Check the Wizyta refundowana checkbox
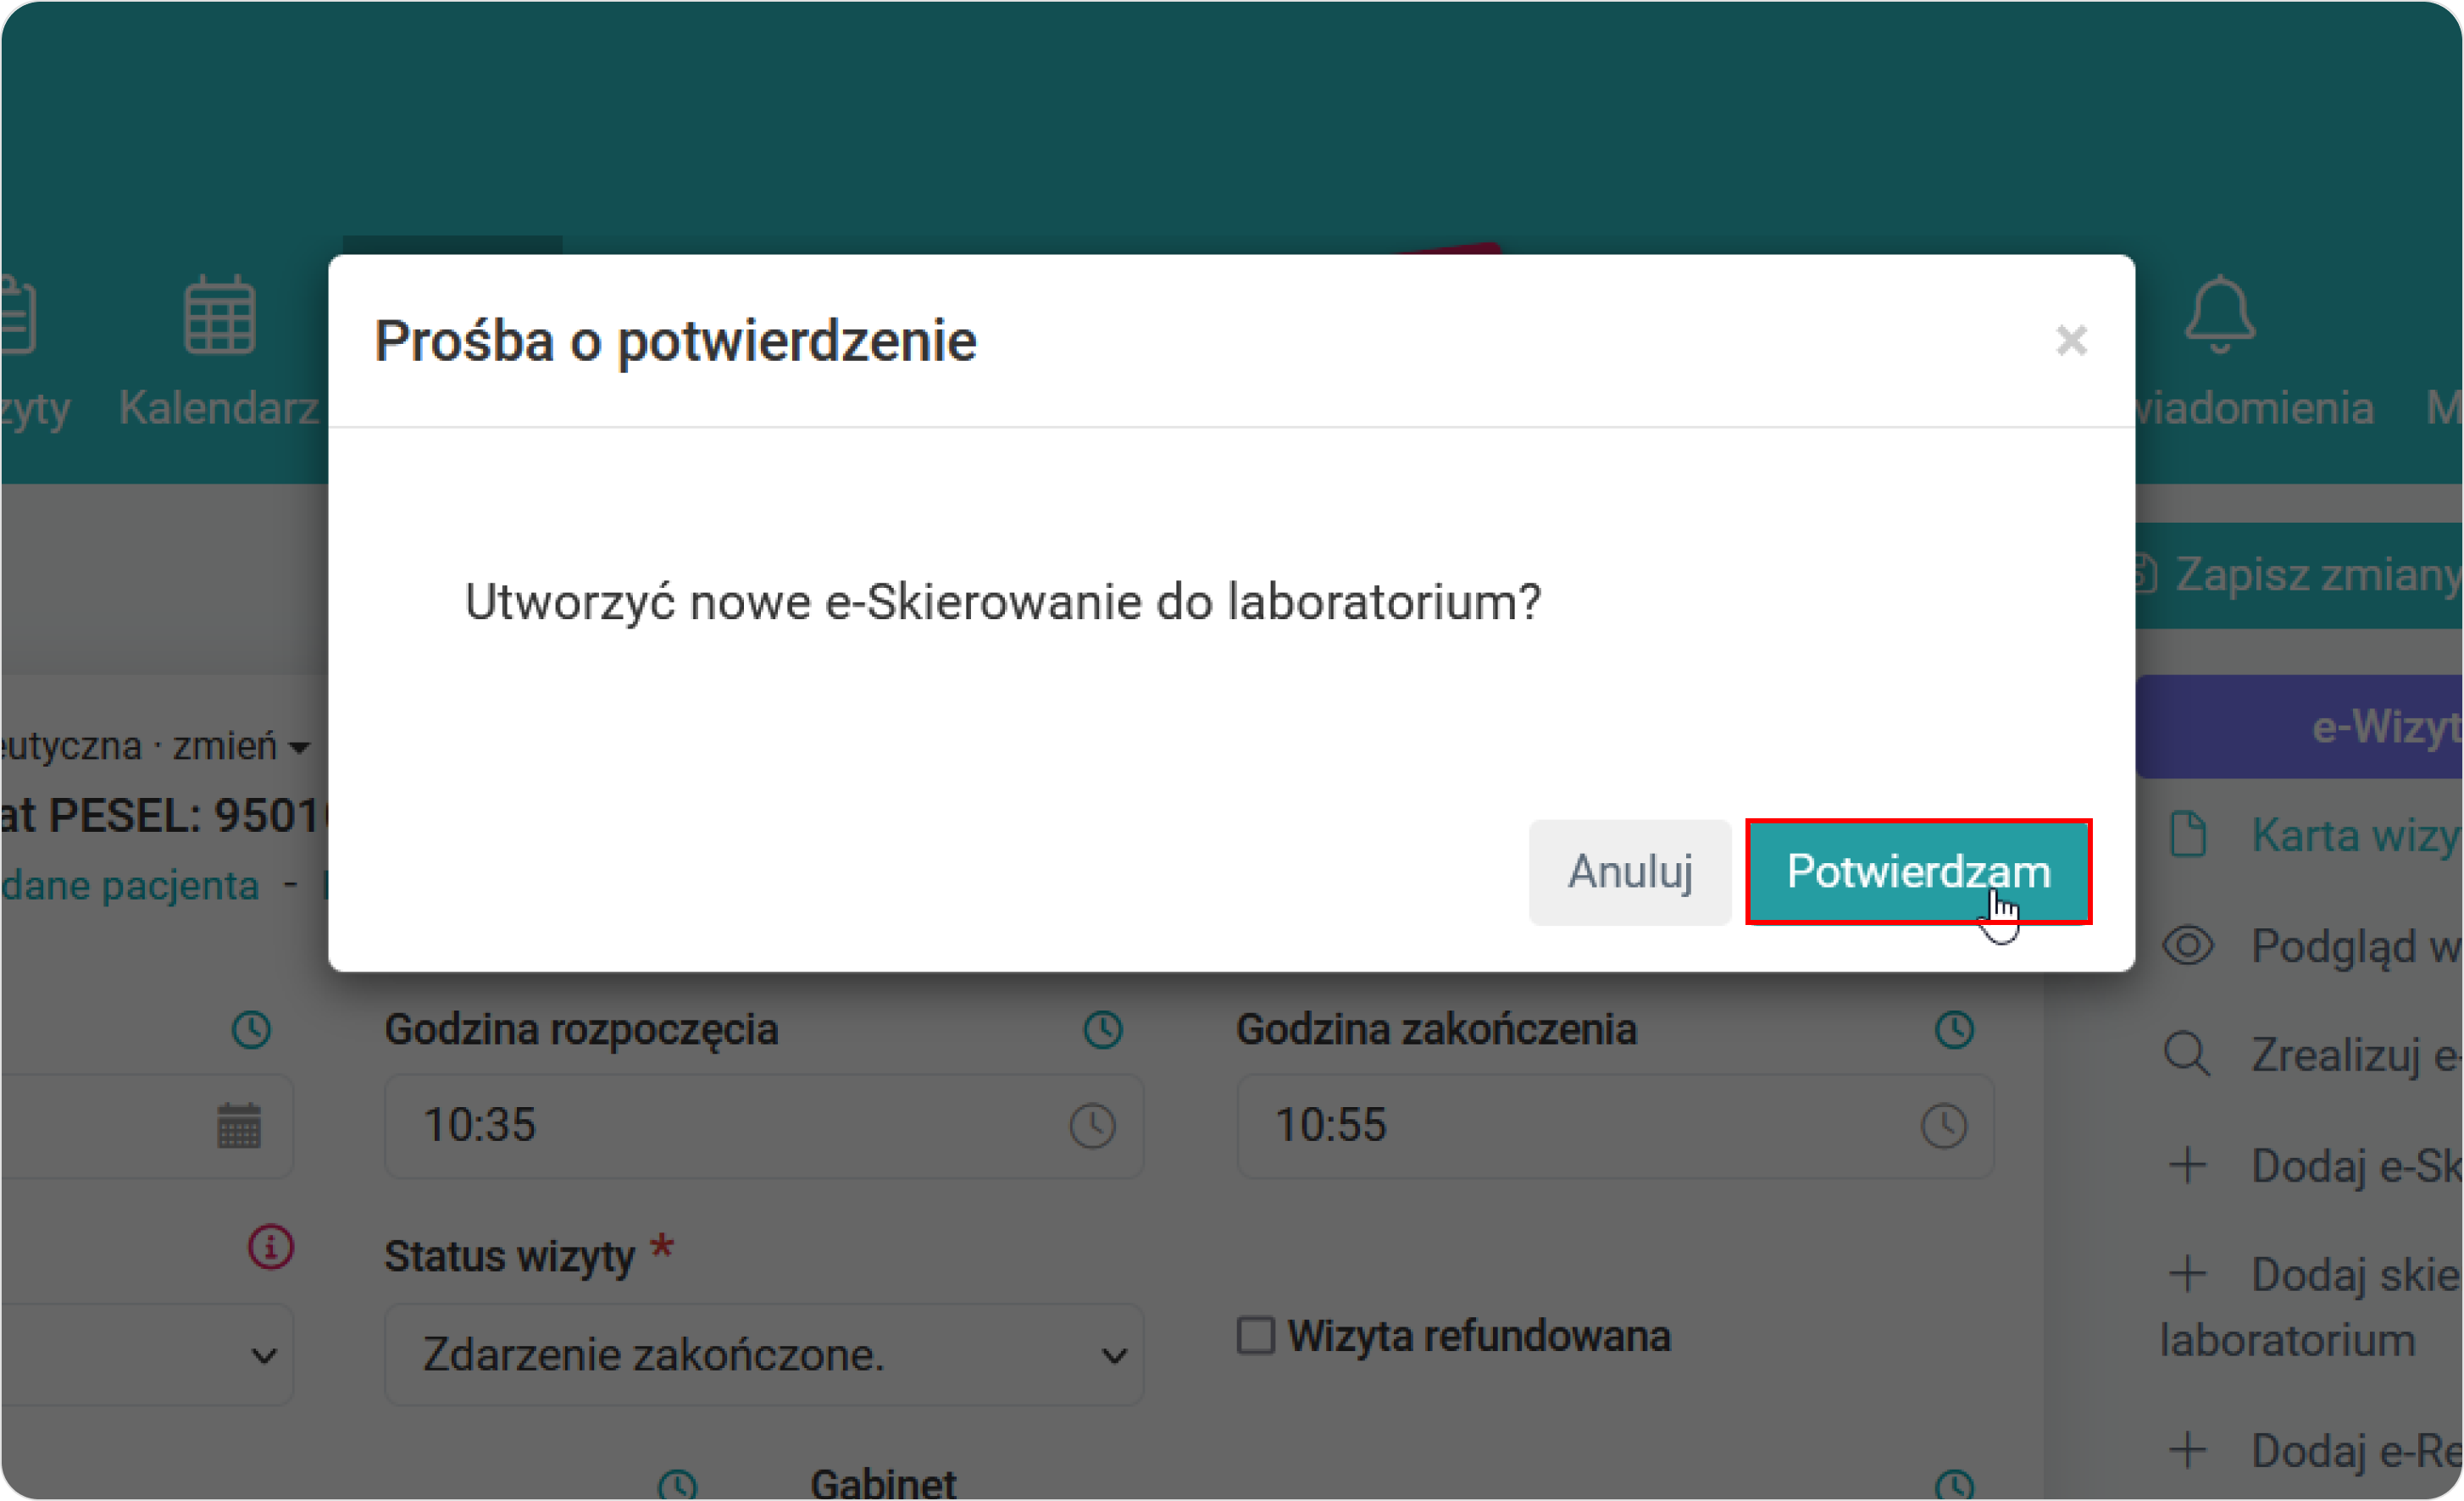The image size is (2464, 1501). tap(1254, 1335)
